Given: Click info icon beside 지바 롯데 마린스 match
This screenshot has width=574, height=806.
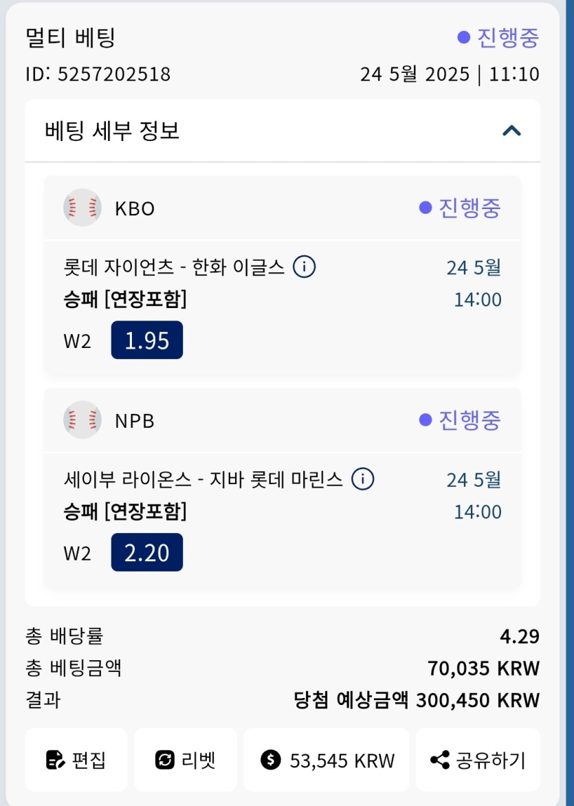Looking at the screenshot, I should click(x=363, y=479).
